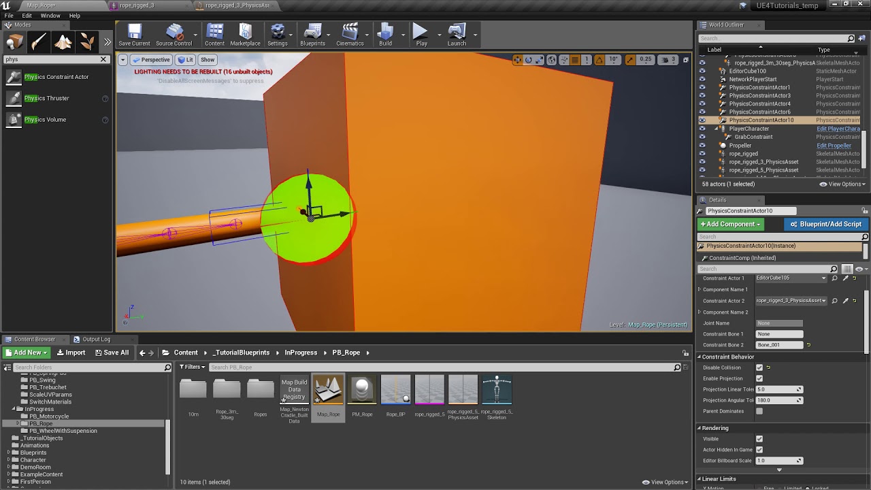Clear the phys search in Modes panel
This screenshot has height=490, width=871.
pos(103,59)
